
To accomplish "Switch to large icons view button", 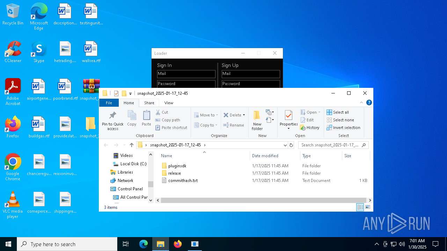I will (368, 207).
